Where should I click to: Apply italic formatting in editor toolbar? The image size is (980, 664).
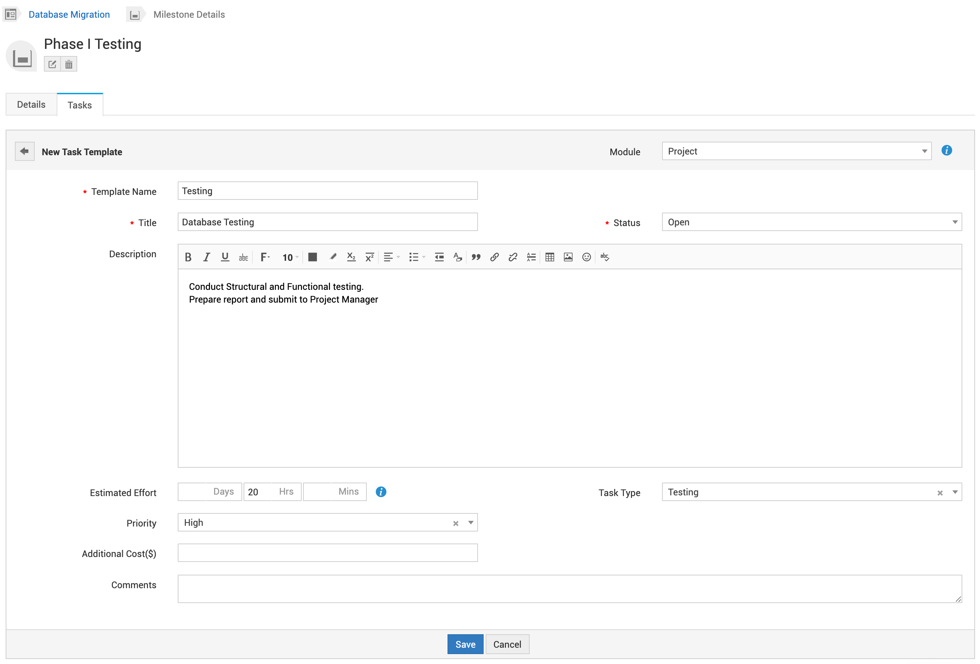(x=206, y=257)
